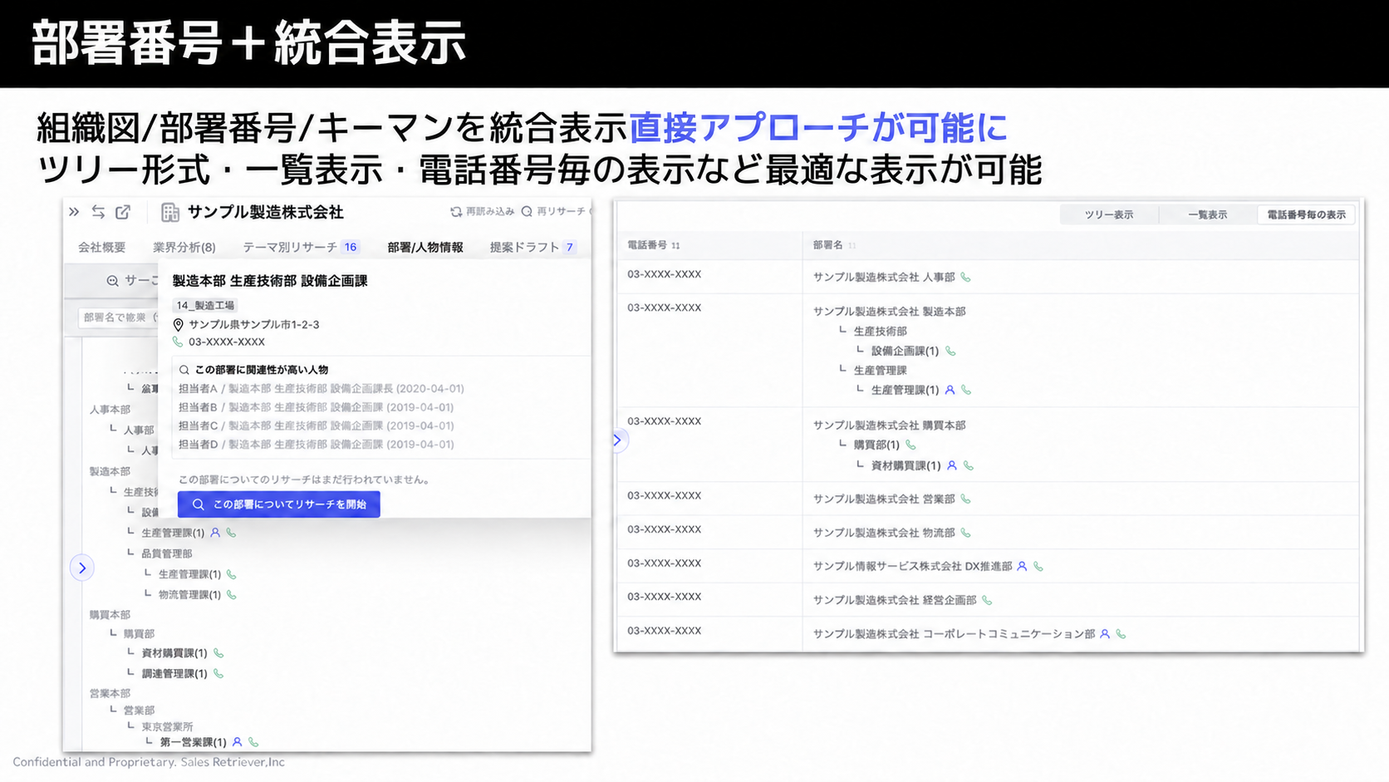Click the green phone icon in the 設備企画課 detail card
The width and height of the screenshot is (1389, 782).
[x=178, y=342]
